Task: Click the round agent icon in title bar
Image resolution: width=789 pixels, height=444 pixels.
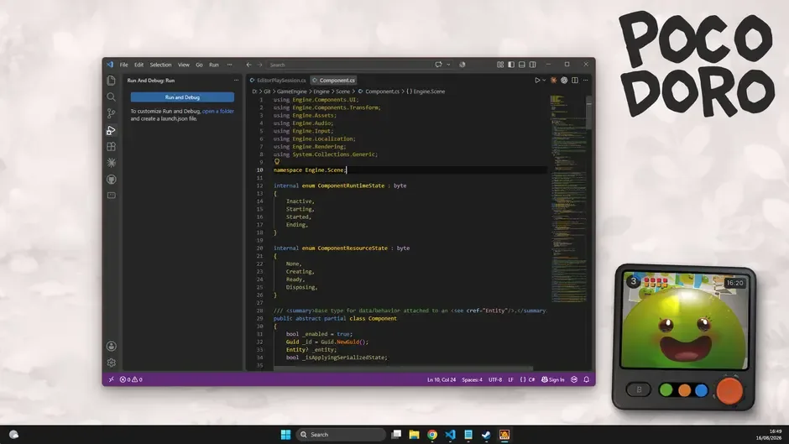Action: 462,65
